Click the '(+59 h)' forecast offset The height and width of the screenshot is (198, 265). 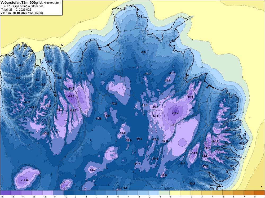[38, 13]
